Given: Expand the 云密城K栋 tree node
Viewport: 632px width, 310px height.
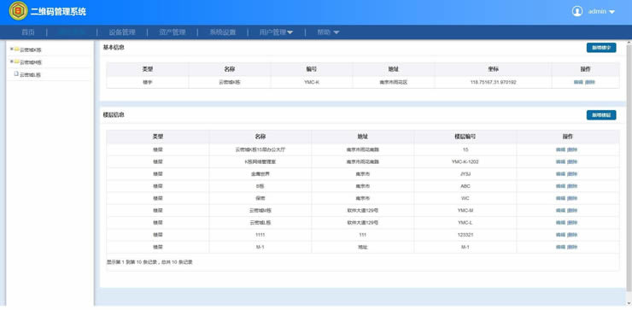Looking at the screenshot, I should pos(12,50).
